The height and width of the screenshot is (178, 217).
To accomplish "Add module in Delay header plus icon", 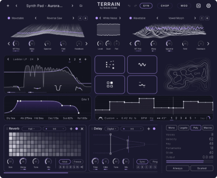I will (149, 129).
